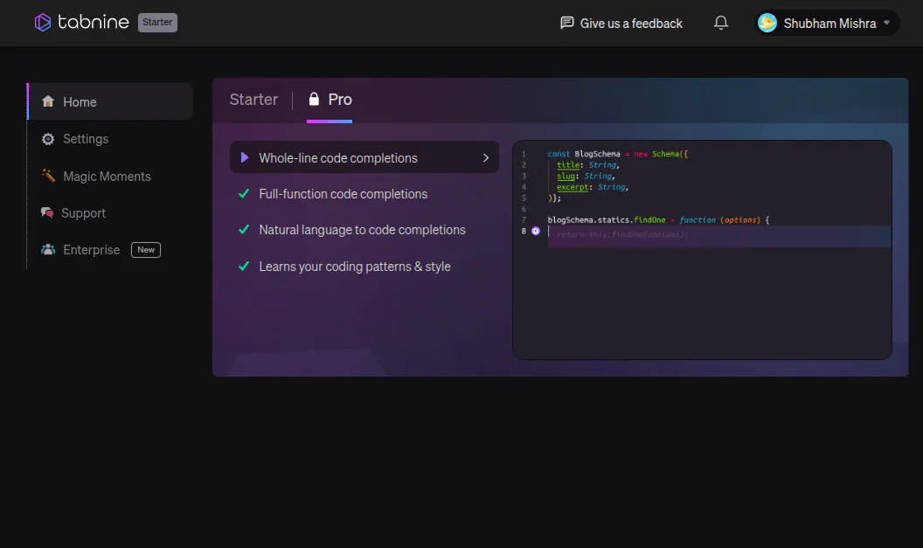
Task: Select Learns your coding patterns & style
Action: (355, 267)
